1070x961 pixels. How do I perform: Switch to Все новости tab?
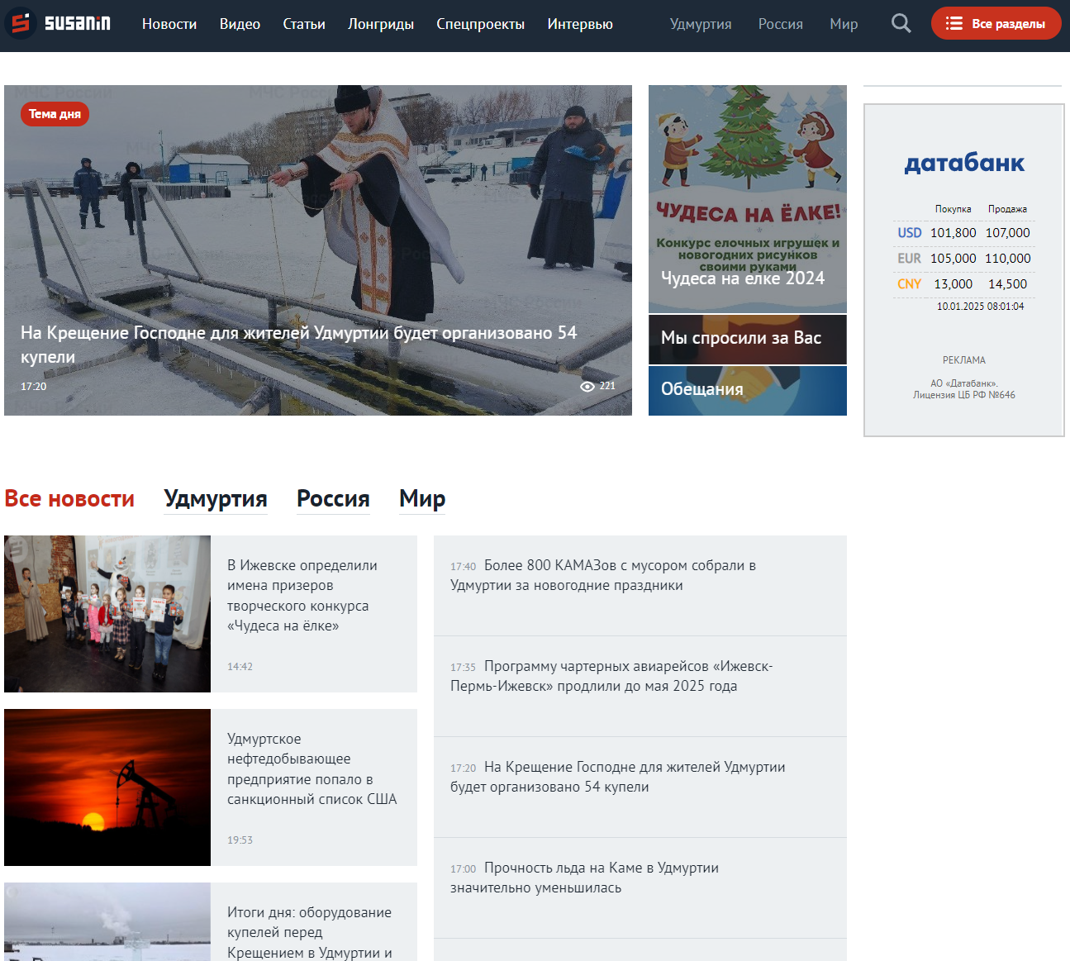(69, 499)
